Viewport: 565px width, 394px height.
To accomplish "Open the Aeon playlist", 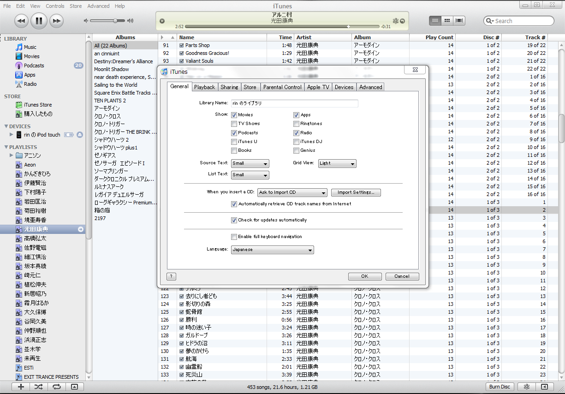I will [30, 165].
